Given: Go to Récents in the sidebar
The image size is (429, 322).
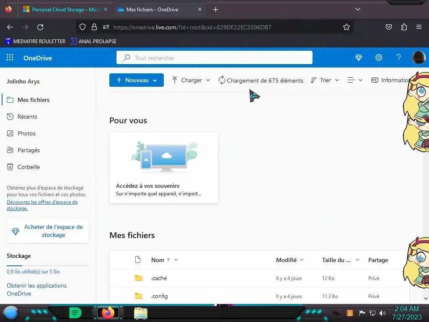Looking at the screenshot, I should tap(27, 117).
